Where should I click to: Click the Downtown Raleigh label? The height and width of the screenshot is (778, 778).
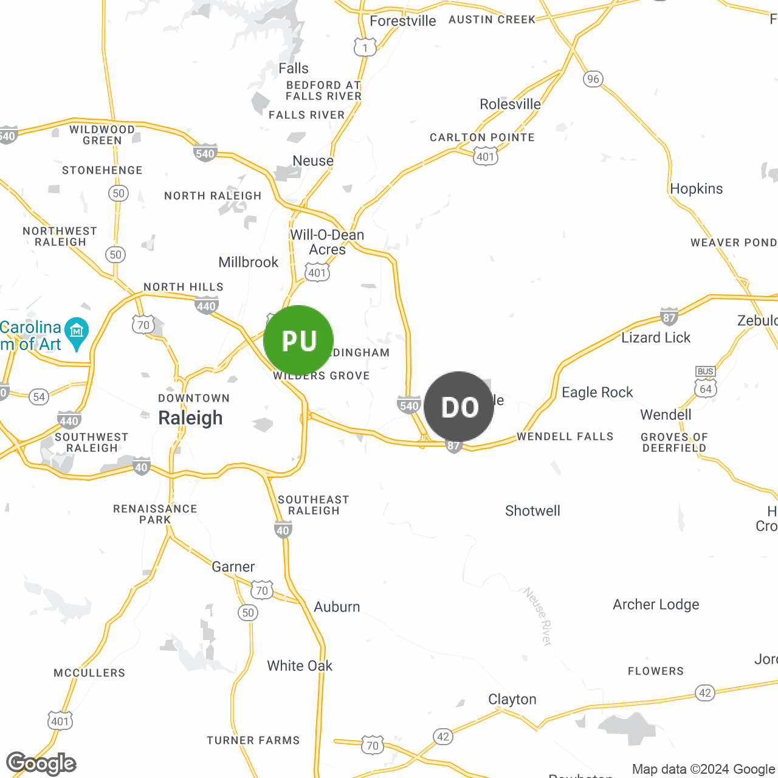coord(192,410)
